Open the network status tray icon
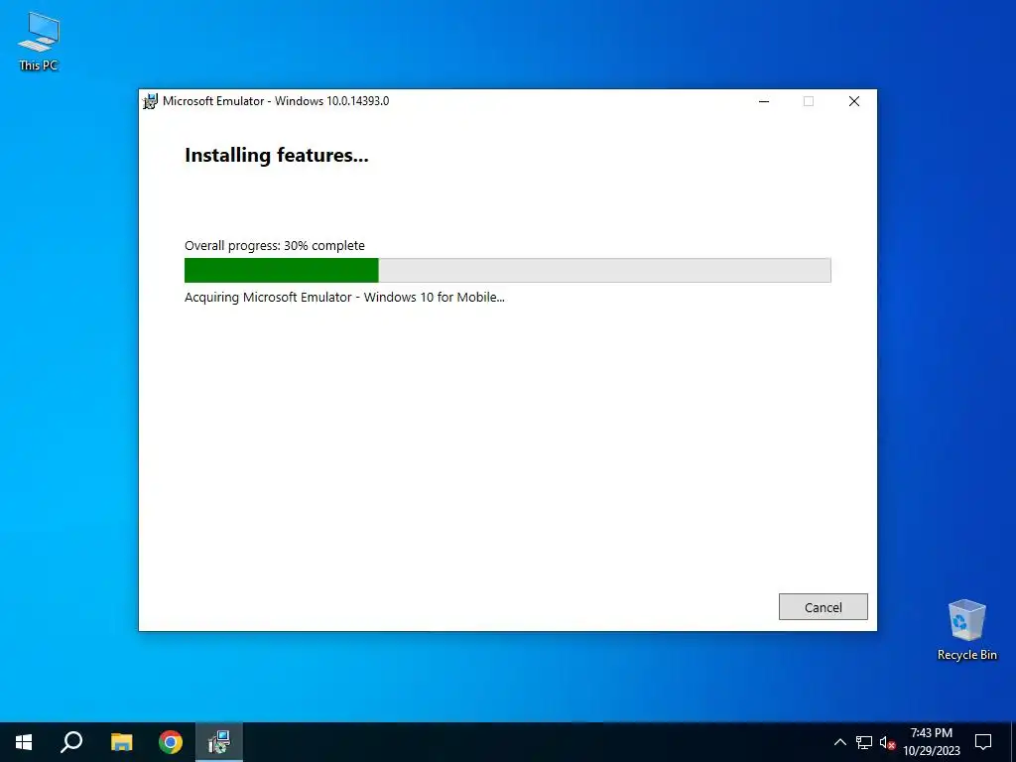This screenshot has height=762, width=1016. [864, 742]
